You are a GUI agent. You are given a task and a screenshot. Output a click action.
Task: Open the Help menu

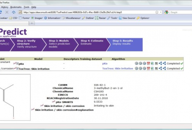click(x=34, y=7)
